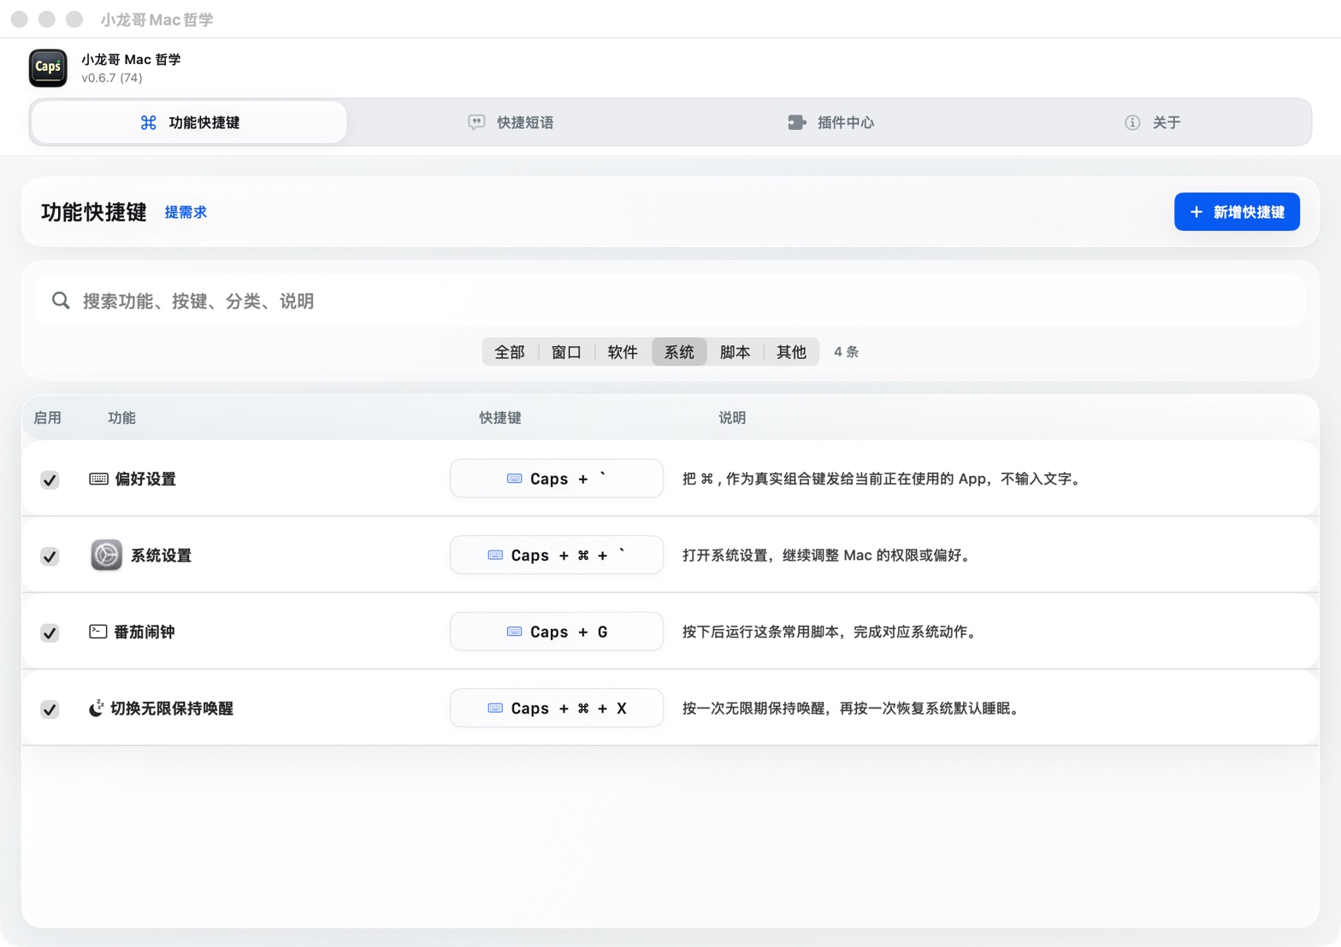Viewport: 1341px width, 947px height.
Task: Click the keyboard icon next to 偏好设置
Action: (98, 479)
